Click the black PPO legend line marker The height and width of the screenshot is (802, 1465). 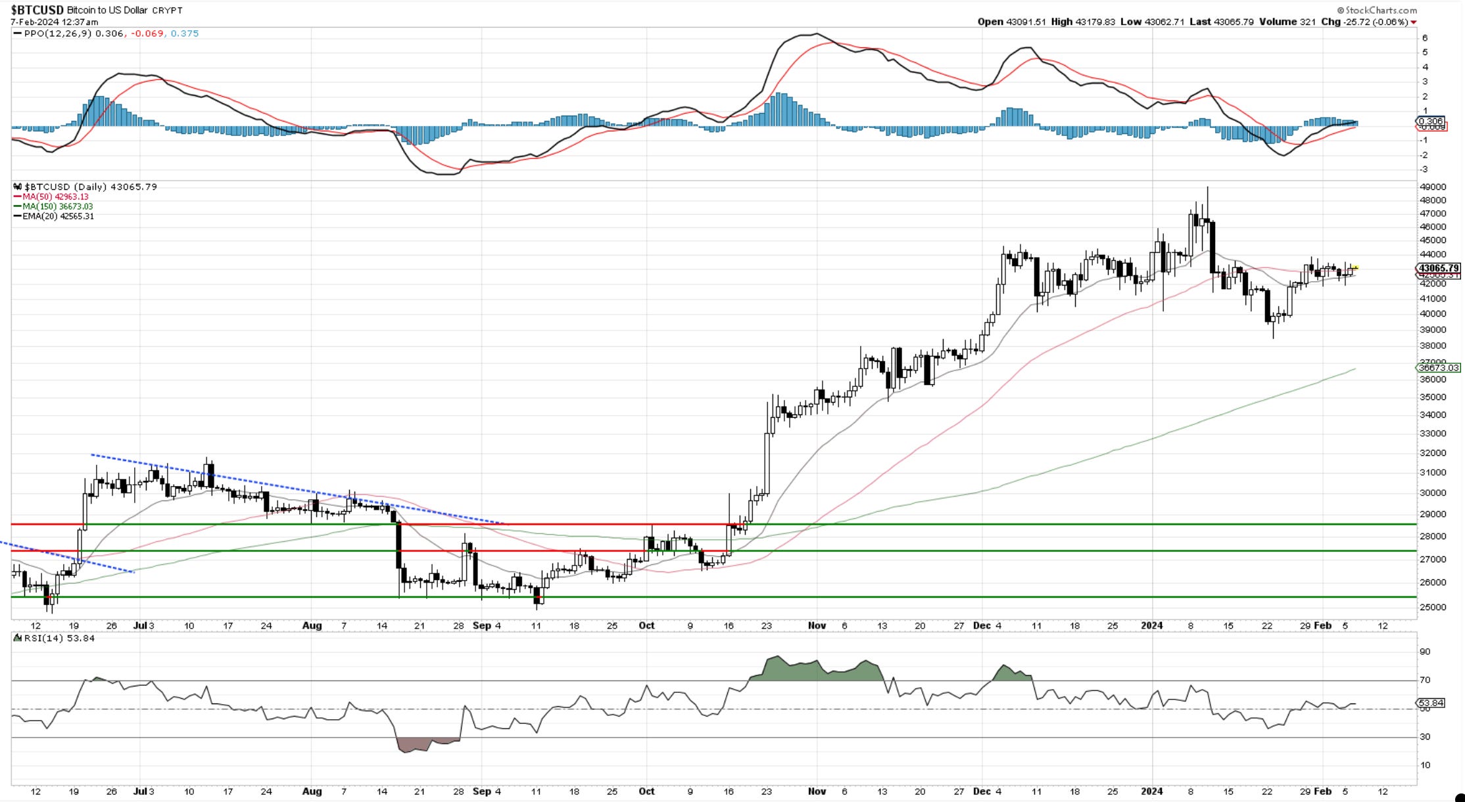click(x=17, y=33)
